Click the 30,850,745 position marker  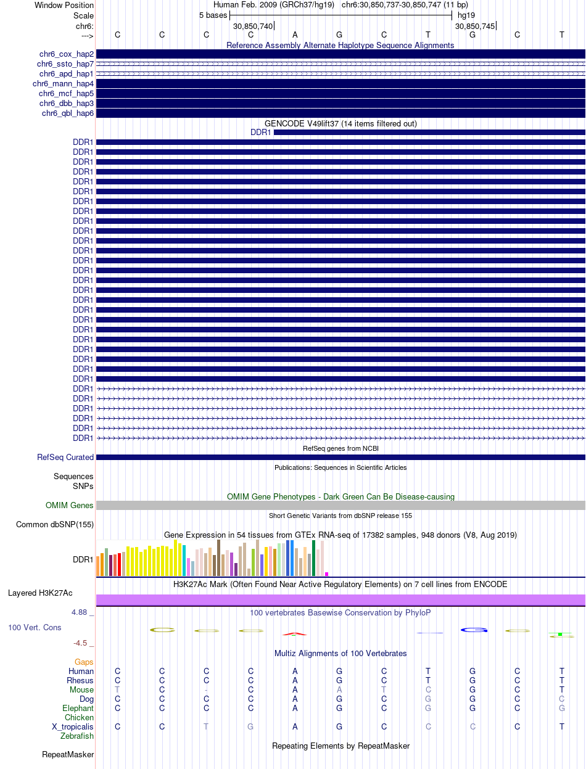click(475, 26)
